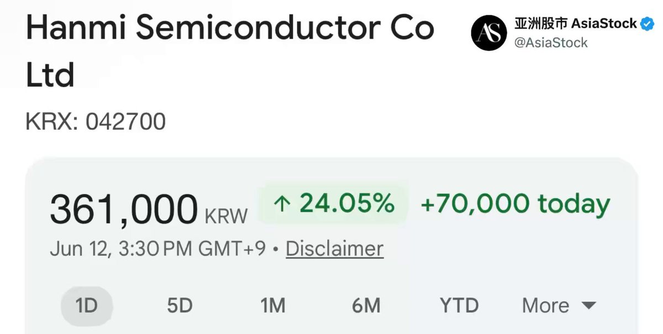Click the AS circular profile avatar
This screenshot has height=334, width=663.
[489, 33]
